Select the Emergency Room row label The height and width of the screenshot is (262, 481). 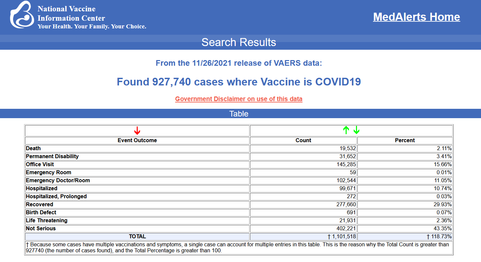(x=48, y=172)
